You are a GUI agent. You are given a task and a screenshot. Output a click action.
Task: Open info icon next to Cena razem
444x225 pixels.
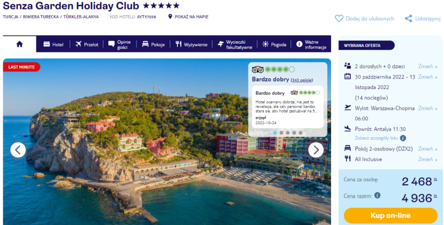pos(377,195)
